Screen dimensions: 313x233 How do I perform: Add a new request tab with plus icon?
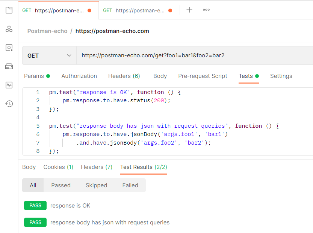(x=189, y=10)
